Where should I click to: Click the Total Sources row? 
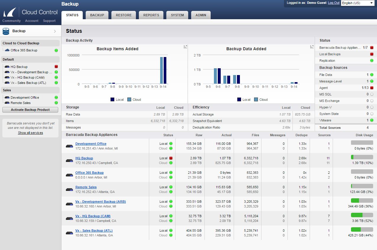click(x=346, y=128)
